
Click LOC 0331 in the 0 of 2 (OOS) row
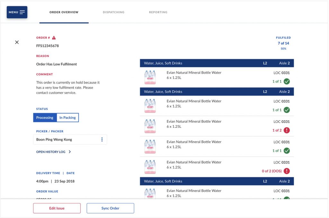281,162
